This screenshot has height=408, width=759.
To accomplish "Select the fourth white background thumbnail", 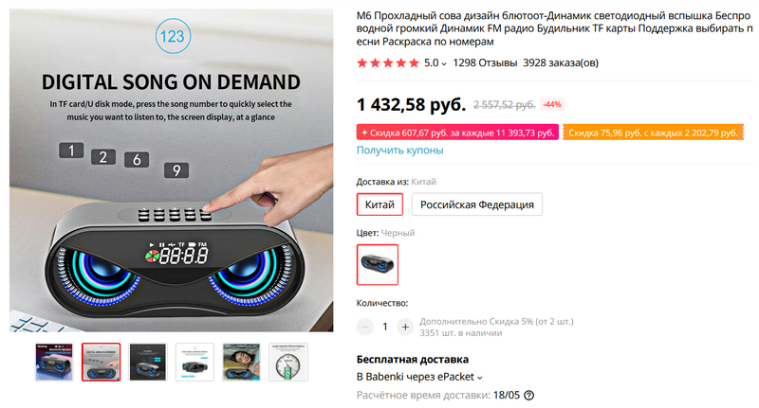I will tap(194, 363).
